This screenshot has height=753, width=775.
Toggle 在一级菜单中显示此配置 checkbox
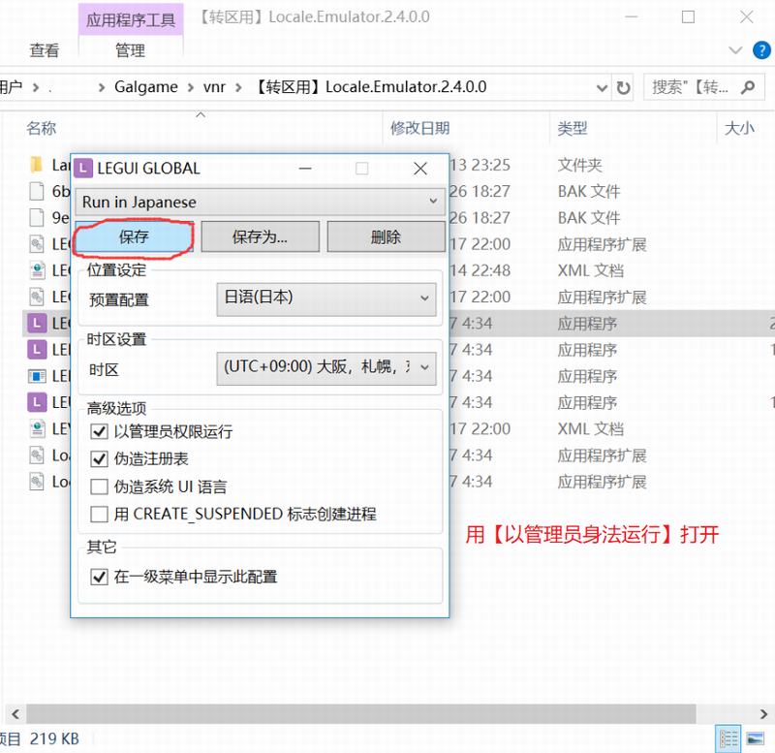(99, 577)
